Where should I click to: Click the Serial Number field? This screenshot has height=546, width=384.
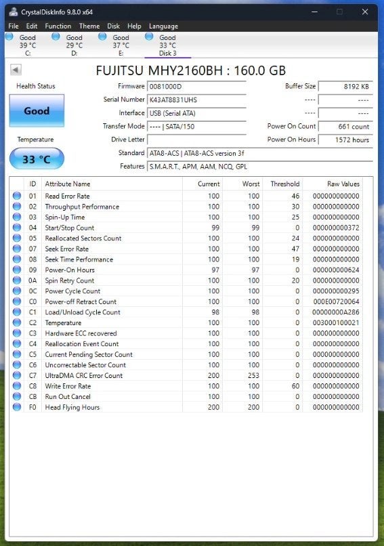pos(196,100)
